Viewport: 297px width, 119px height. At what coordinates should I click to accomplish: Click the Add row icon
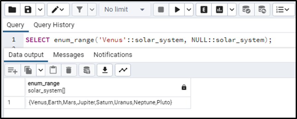click(x=13, y=70)
